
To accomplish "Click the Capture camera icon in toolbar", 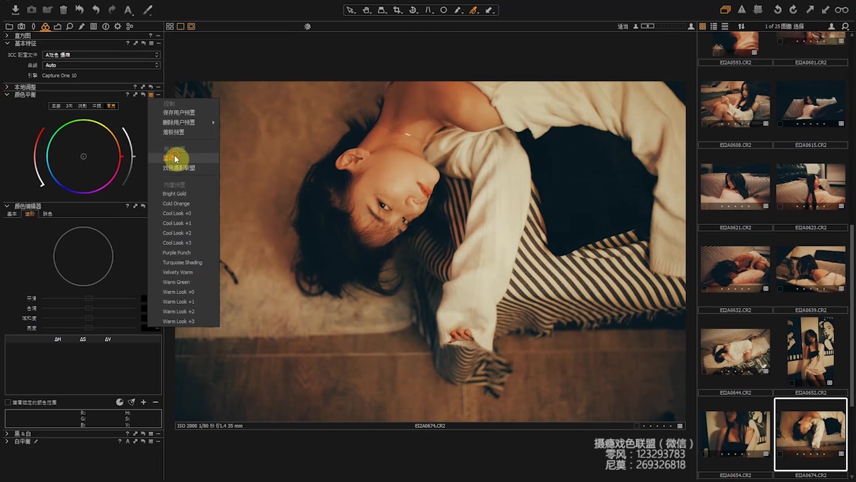I will tap(31, 10).
